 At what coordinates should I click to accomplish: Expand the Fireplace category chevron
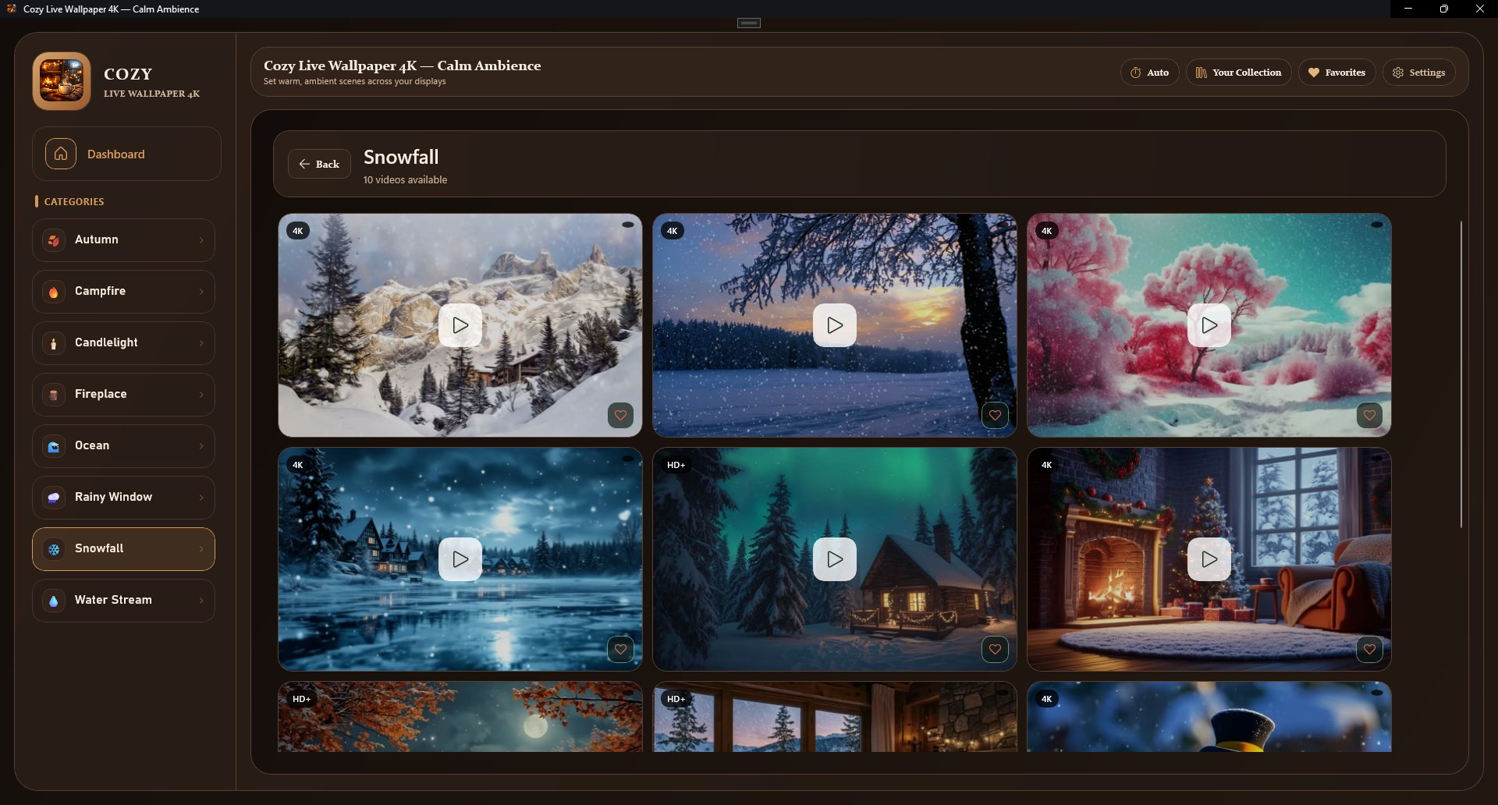[201, 395]
